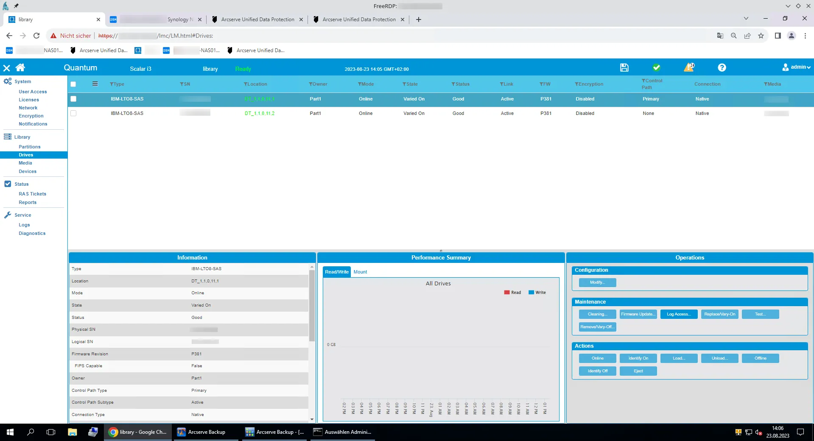The image size is (814, 441).
Task: Click the Home icon in Quantum header
Action: click(x=20, y=67)
